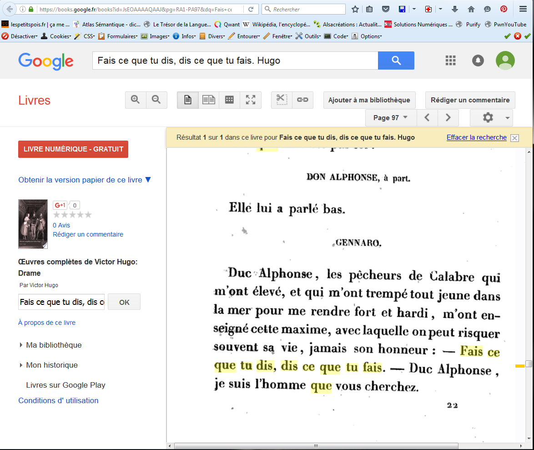Viewport: 534px width, 450px height.
Task: Open the Page 97 dropdown
Action: pyautogui.click(x=390, y=118)
